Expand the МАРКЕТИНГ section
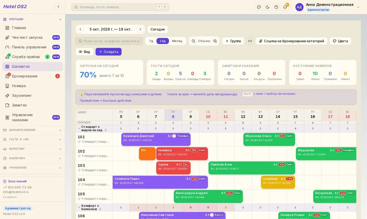Image resolution: width=367 pixels, height=219 pixels. pos(33,149)
